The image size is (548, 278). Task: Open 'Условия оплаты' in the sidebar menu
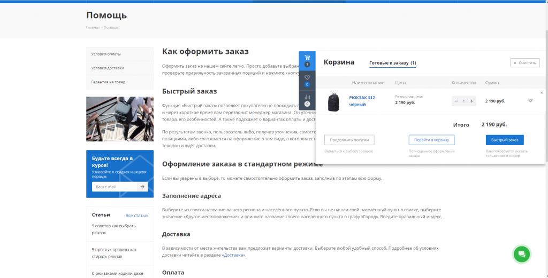tap(106, 54)
